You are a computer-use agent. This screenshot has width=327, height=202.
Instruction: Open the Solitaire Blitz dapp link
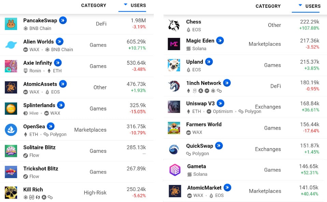coord(39,147)
